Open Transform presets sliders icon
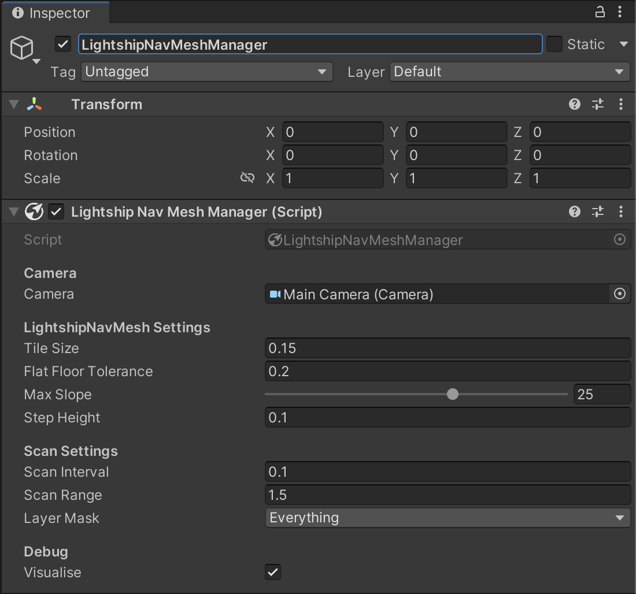This screenshot has width=636, height=594. coord(597,104)
